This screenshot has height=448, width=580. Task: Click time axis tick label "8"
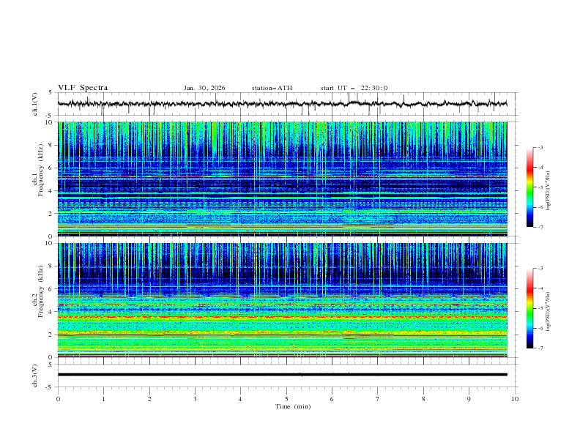[423, 399]
